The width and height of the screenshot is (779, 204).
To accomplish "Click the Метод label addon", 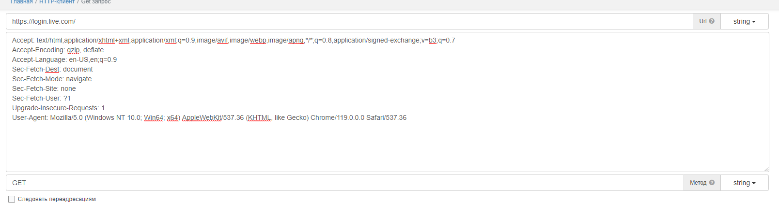I will (698, 183).
